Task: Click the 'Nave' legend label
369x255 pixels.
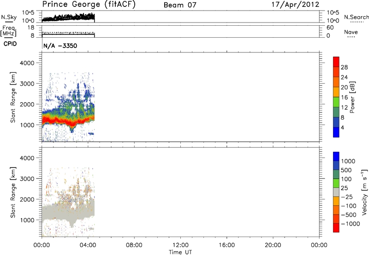Action: tap(351, 32)
